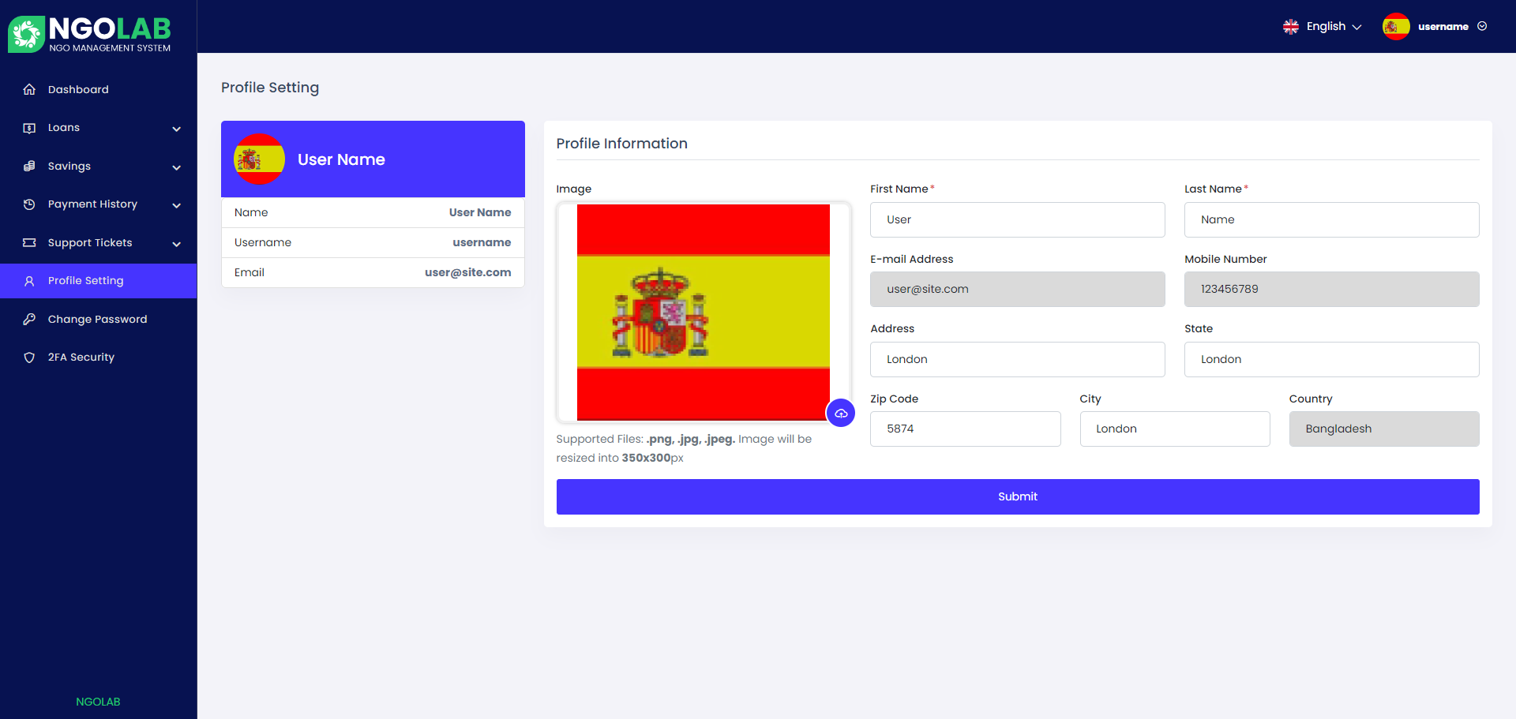
Task: Open the Support Tickets menu item
Action: click(99, 242)
